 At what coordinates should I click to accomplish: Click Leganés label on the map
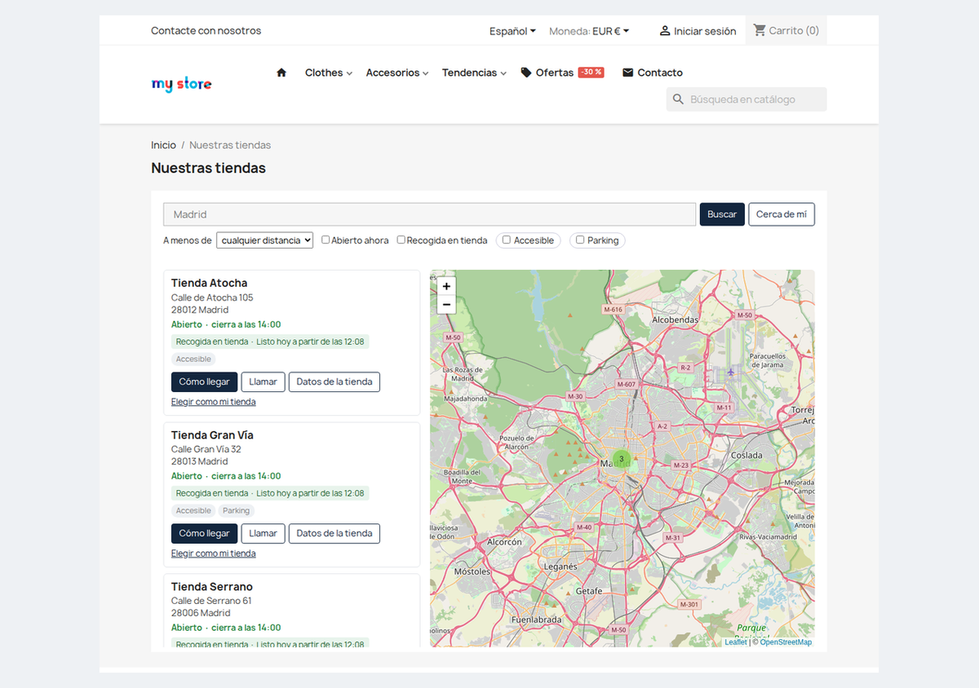[x=560, y=567]
